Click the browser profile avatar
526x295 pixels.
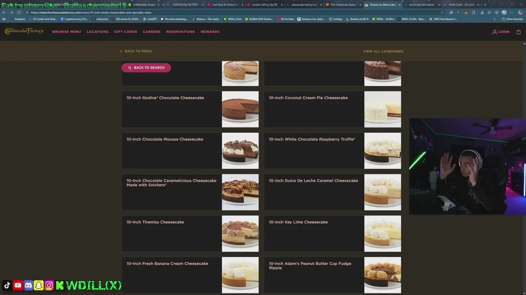coord(504,12)
